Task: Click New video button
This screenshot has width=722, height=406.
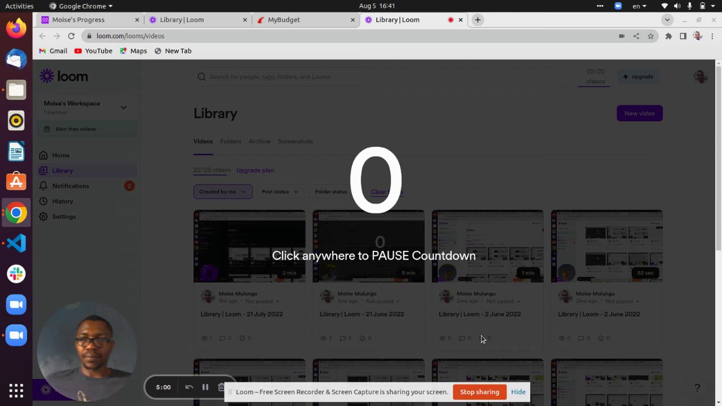Action: point(640,113)
